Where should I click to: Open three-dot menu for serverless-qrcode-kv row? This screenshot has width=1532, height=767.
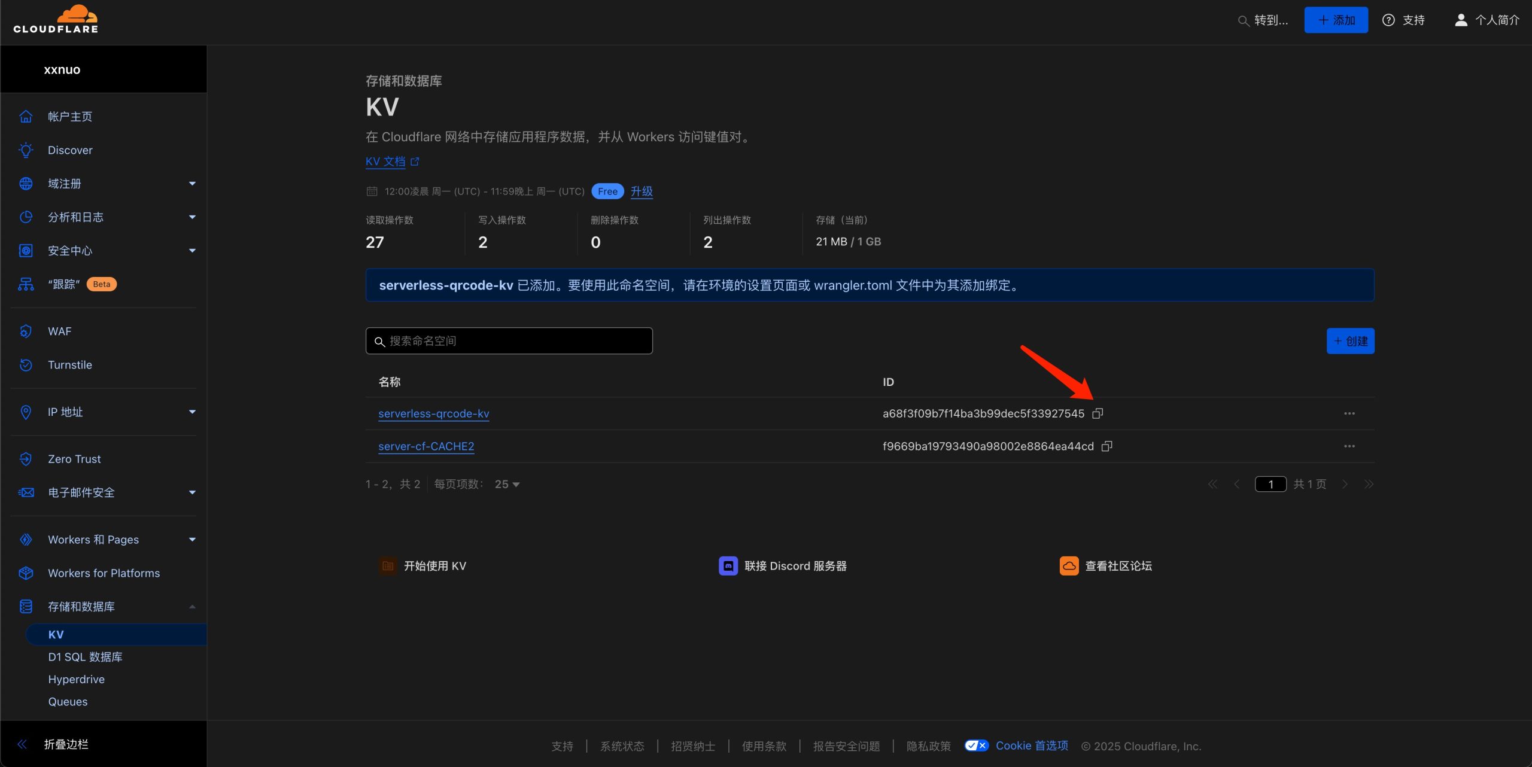pyautogui.click(x=1349, y=413)
